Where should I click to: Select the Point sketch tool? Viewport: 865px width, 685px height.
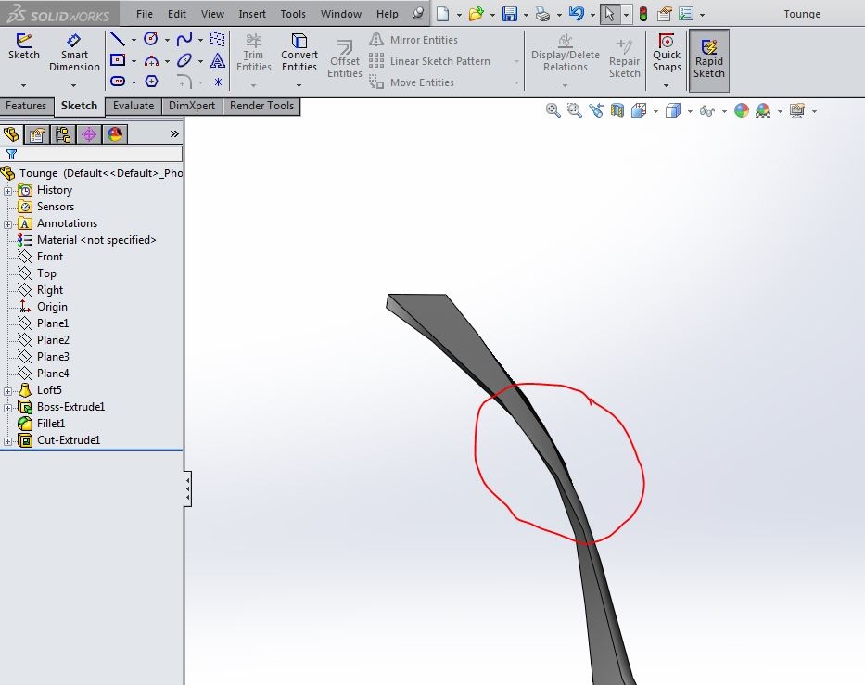(x=218, y=82)
